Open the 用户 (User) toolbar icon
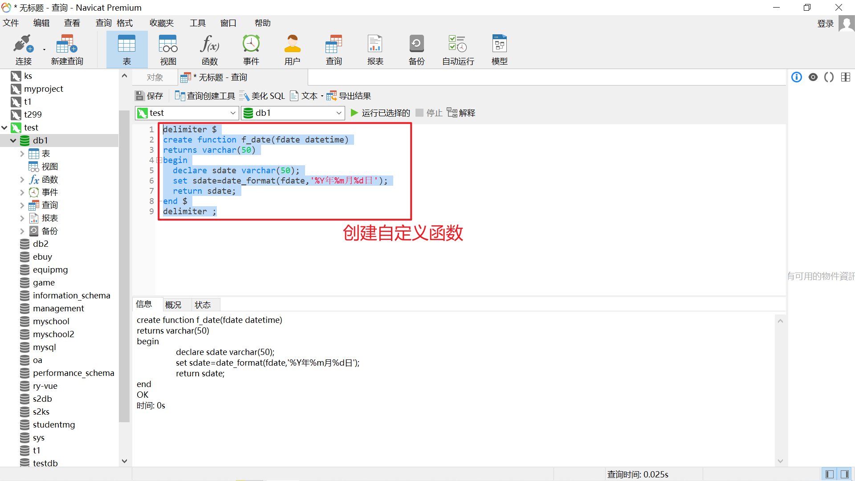 coord(292,49)
